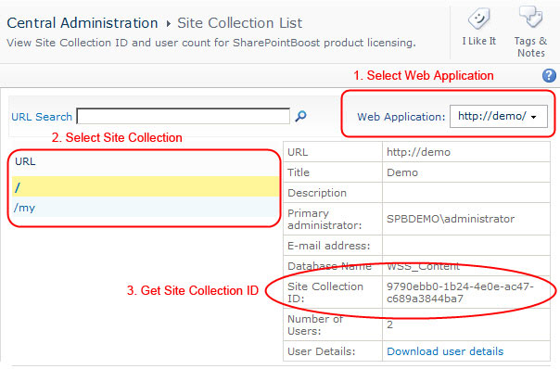This screenshot has height=369, width=560.
Task: Click the WSS_Content database name value
Action: click(423, 266)
